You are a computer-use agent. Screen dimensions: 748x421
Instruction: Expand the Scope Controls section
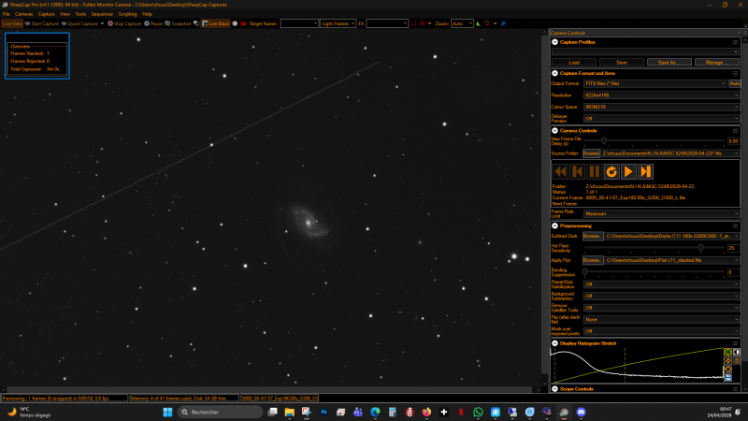pyautogui.click(x=554, y=389)
